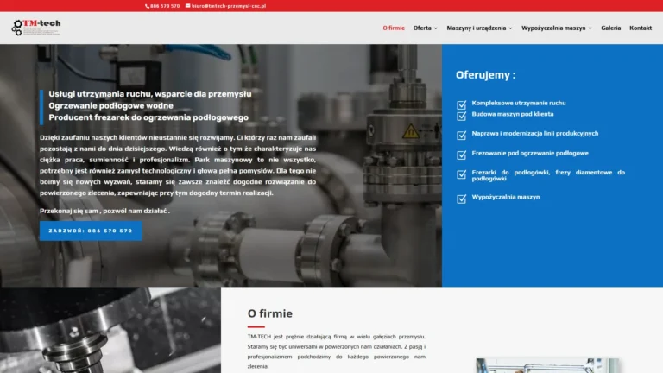Click paragraph starting Dzięki zaufaniu naszych klientów
This screenshot has width=663, height=373.
click(x=178, y=165)
